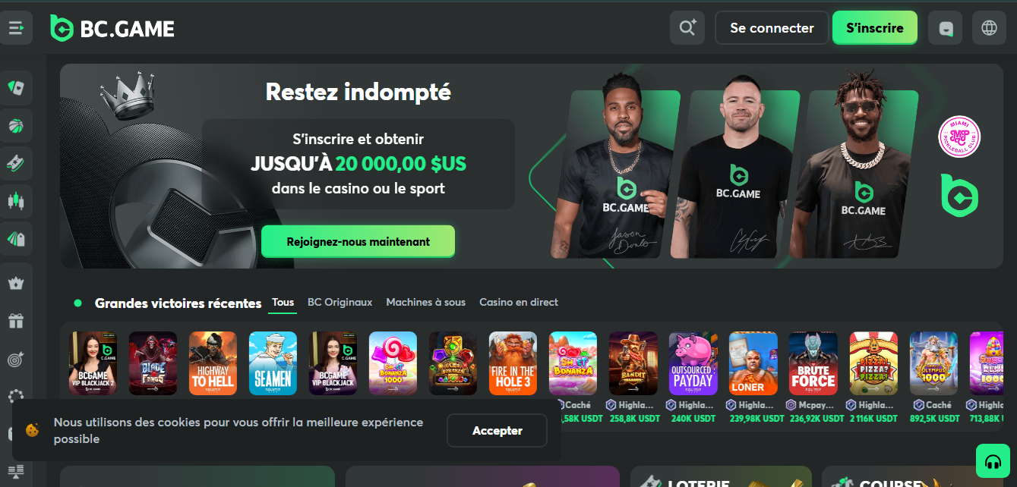
Task: Open the lottery ticket sidebar icon
Action: pyautogui.click(x=16, y=163)
